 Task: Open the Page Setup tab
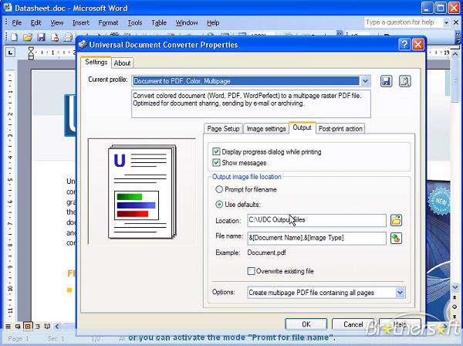pyautogui.click(x=223, y=129)
